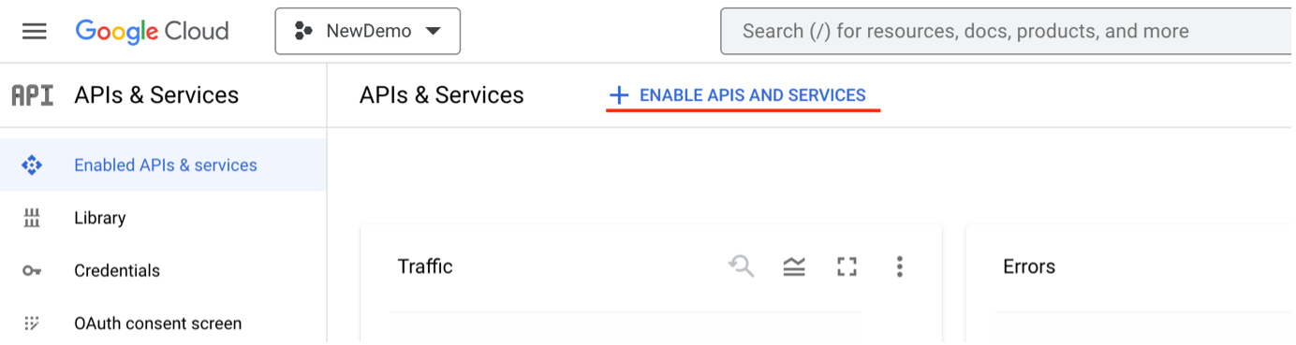Screen dimensions: 1296x345
Task: Click the Google Cloud logo
Action: (x=152, y=31)
